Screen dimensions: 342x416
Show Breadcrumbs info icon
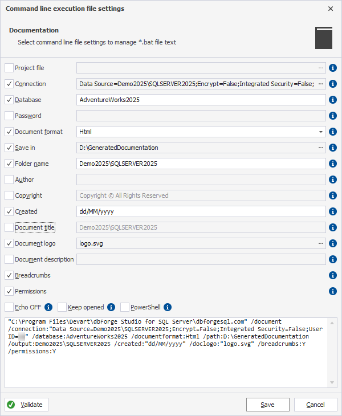pyautogui.click(x=333, y=275)
